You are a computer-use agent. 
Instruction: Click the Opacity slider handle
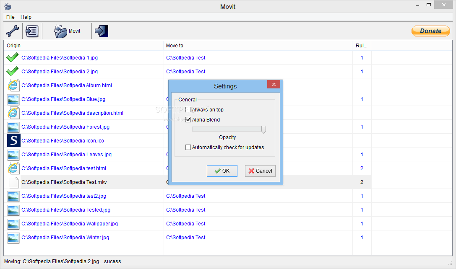[263, 129]
